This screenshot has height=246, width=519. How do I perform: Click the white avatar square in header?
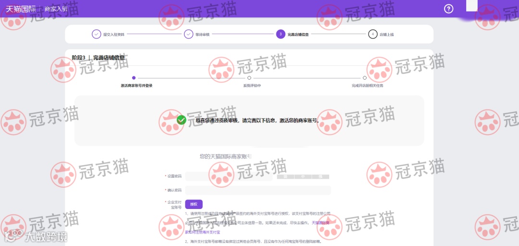pos(472,5)
